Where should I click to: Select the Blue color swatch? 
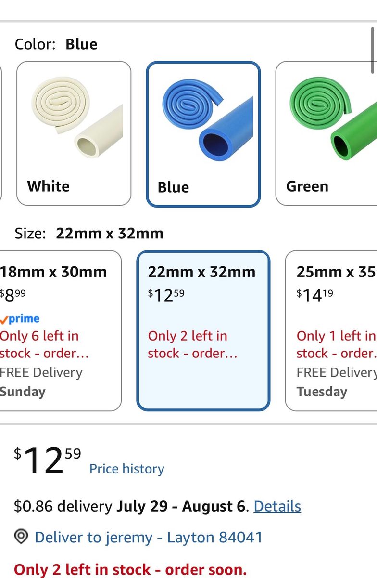pyautogui.click(x=203, y=134)
